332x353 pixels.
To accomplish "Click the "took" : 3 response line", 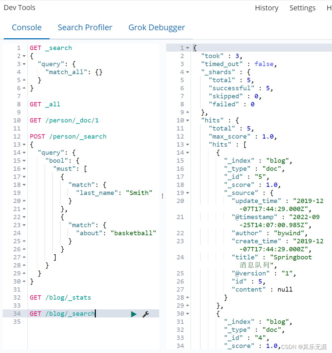I will tap(221, 56).
